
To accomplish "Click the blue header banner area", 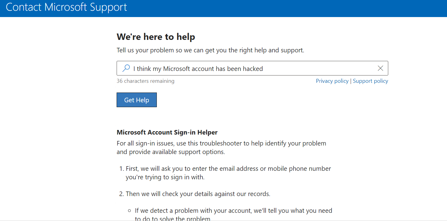I will pos(224,9).
